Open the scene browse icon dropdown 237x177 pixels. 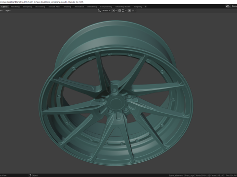pos(228,6)
